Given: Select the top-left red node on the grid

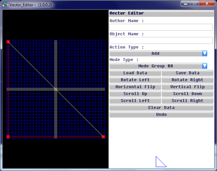Looking at the screenshot, I should tap(8, 42).
